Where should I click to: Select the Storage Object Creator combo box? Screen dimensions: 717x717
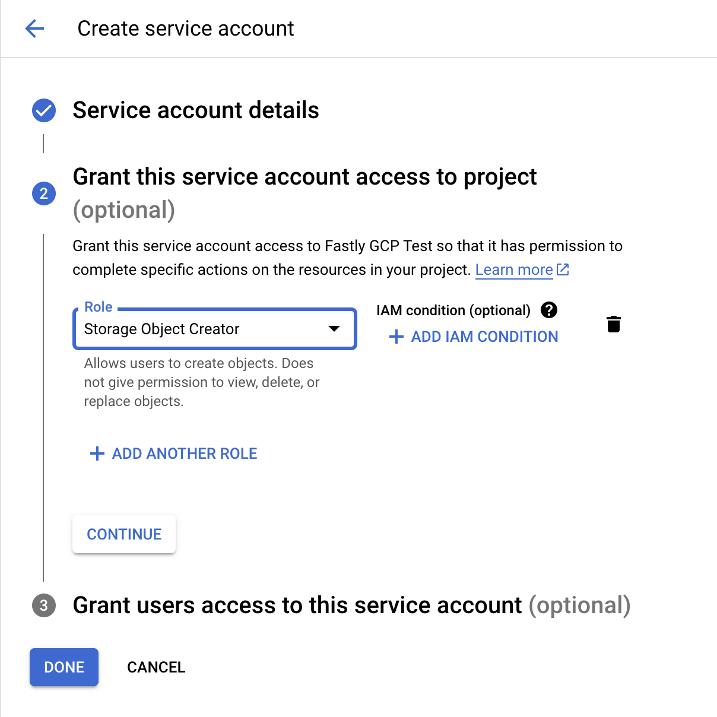[214, 329]
